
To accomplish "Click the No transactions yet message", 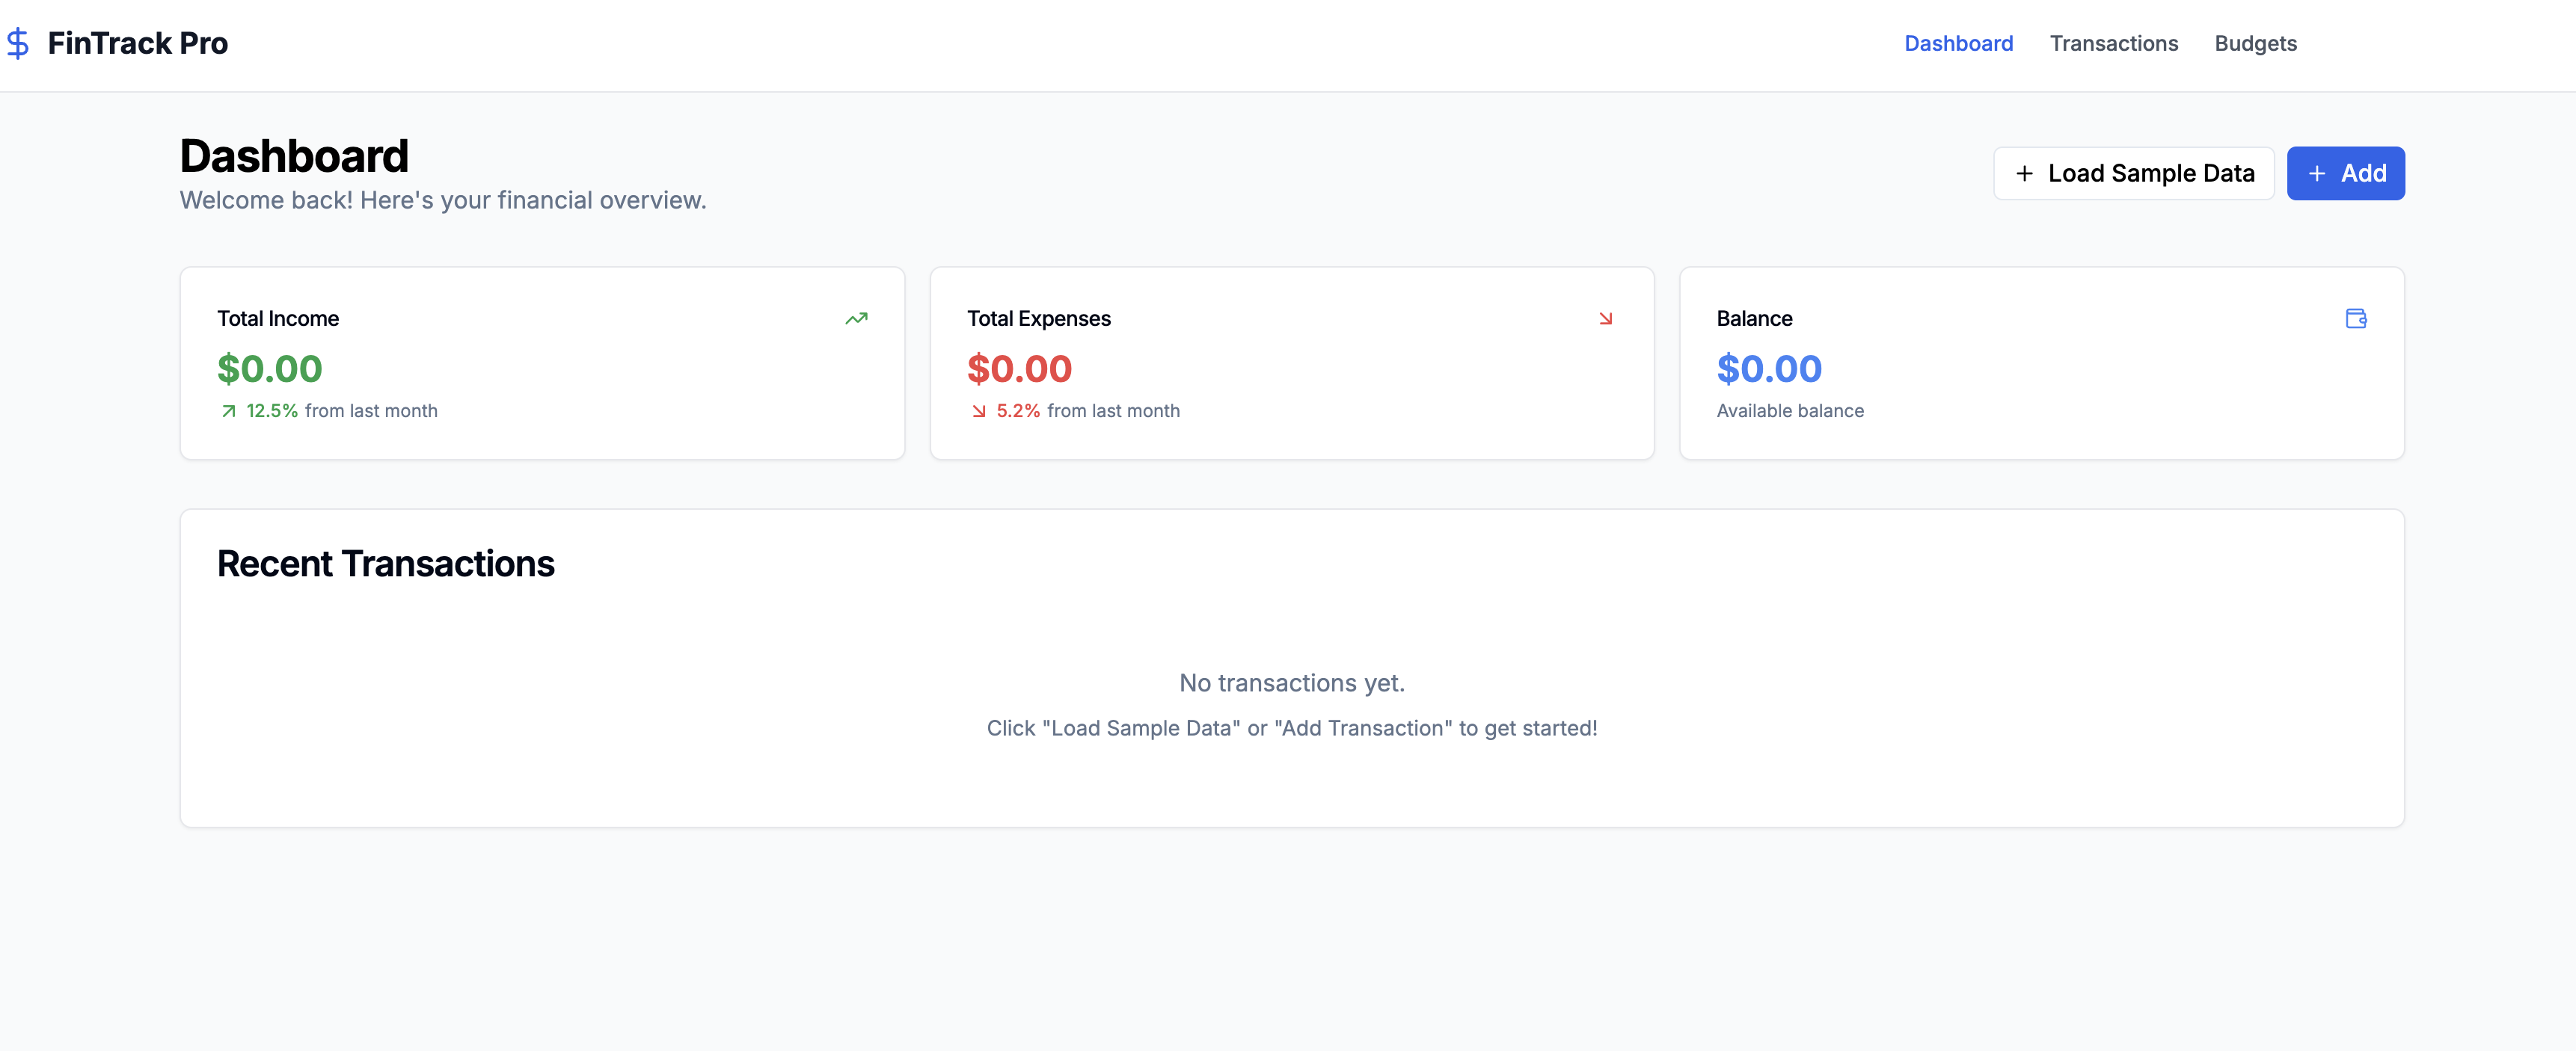I will click(1292, 682).
